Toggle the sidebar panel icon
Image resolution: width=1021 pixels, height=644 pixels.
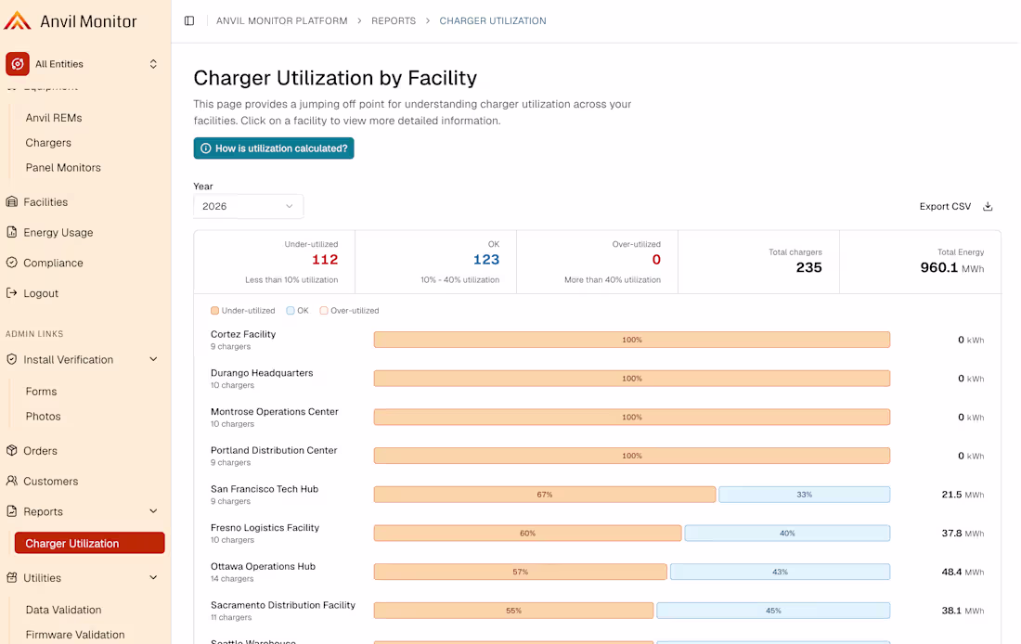point(189,20)
